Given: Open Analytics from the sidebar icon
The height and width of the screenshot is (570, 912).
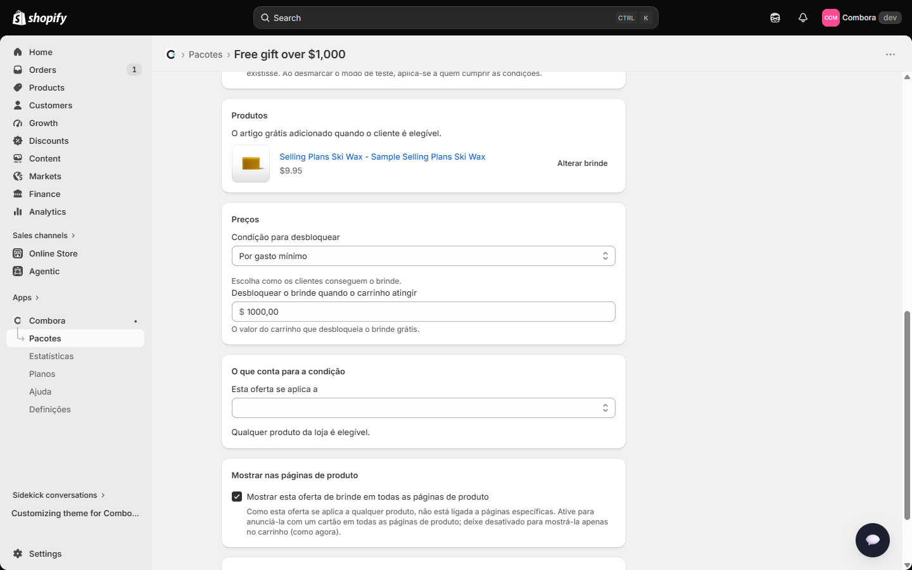Looking at the screenshot, I should 18,212.
